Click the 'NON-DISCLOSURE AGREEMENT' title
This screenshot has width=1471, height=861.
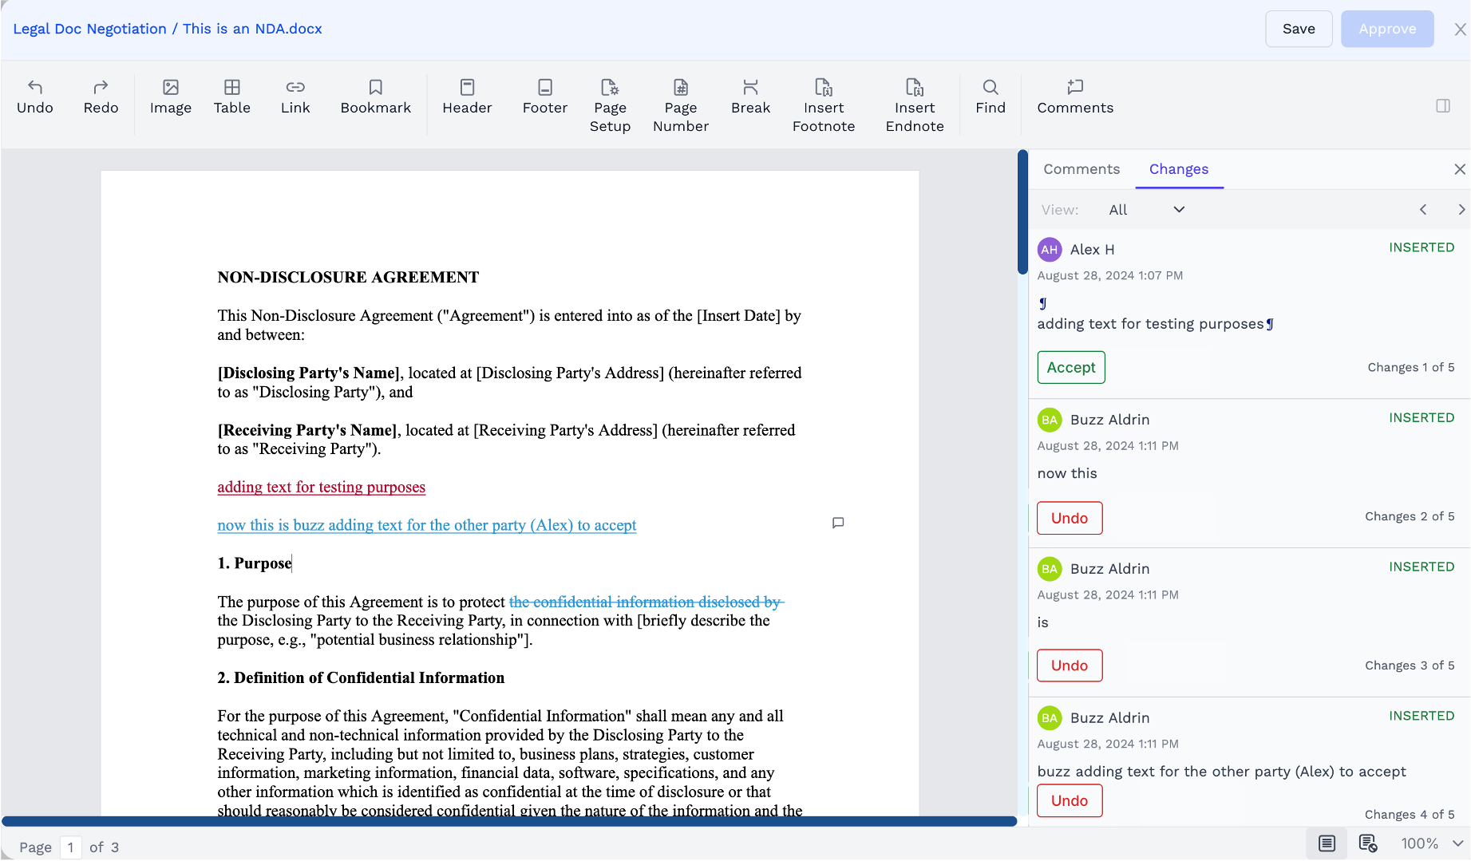coord(348,277)
